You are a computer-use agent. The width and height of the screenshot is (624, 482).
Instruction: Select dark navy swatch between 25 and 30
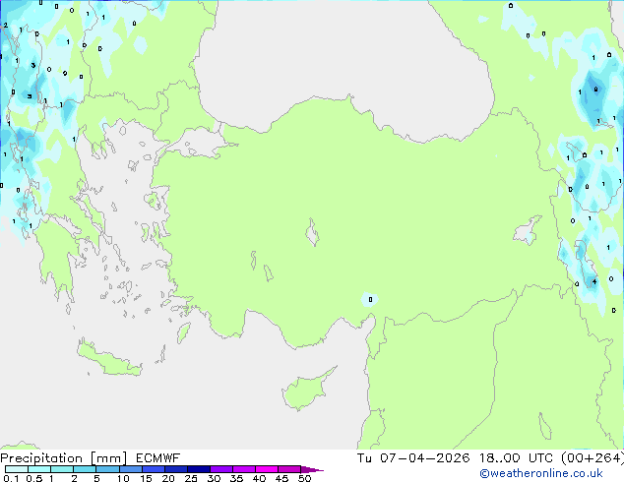click(199, 469)
